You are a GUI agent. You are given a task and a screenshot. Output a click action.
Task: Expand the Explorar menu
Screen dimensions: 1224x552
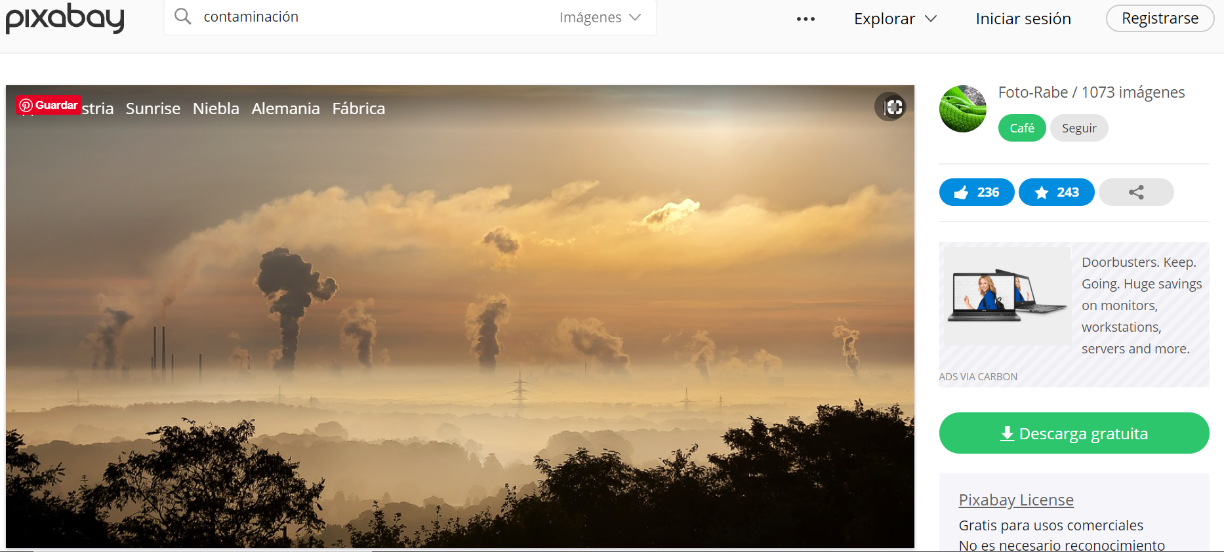coord(895,19)
